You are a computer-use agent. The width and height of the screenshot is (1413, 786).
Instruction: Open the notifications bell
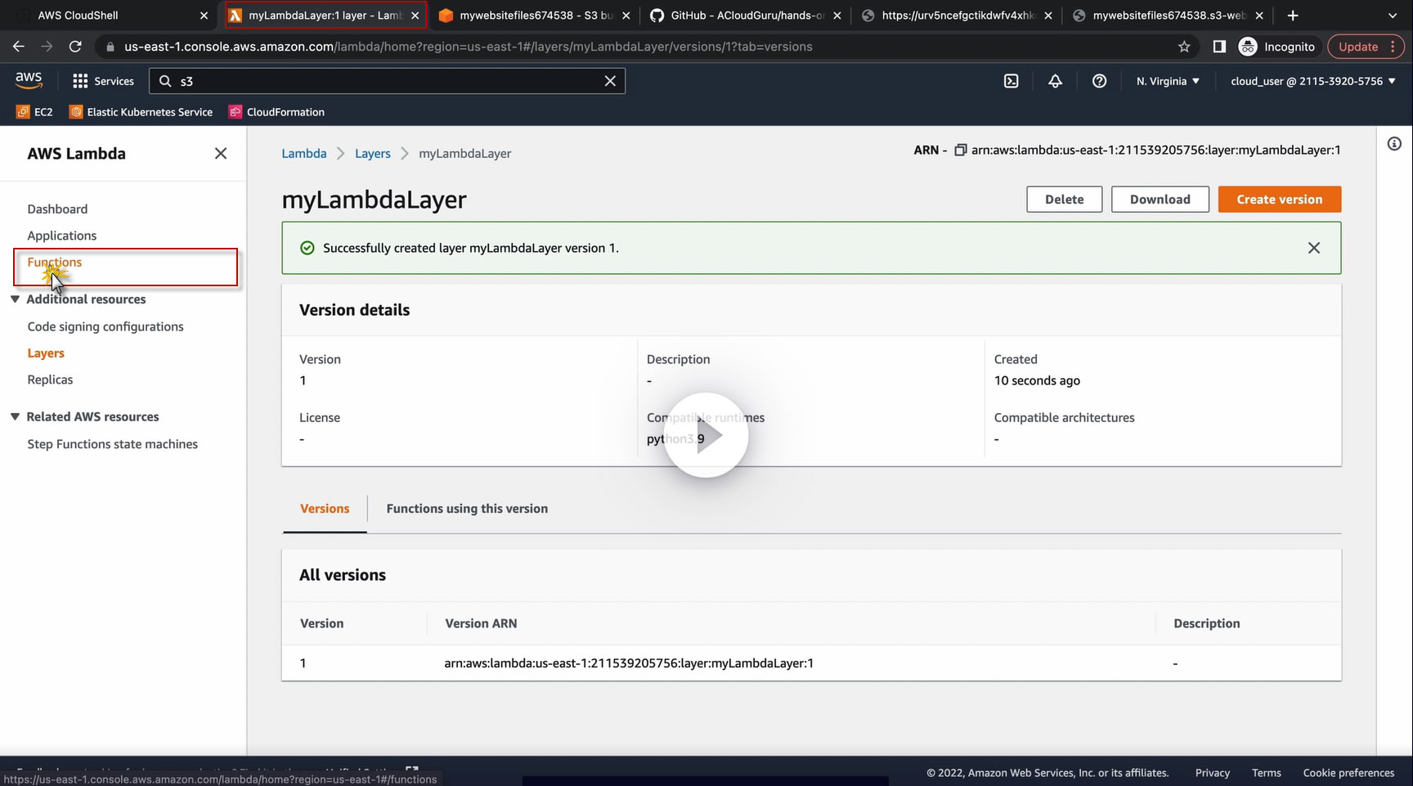pos(1056,81)
